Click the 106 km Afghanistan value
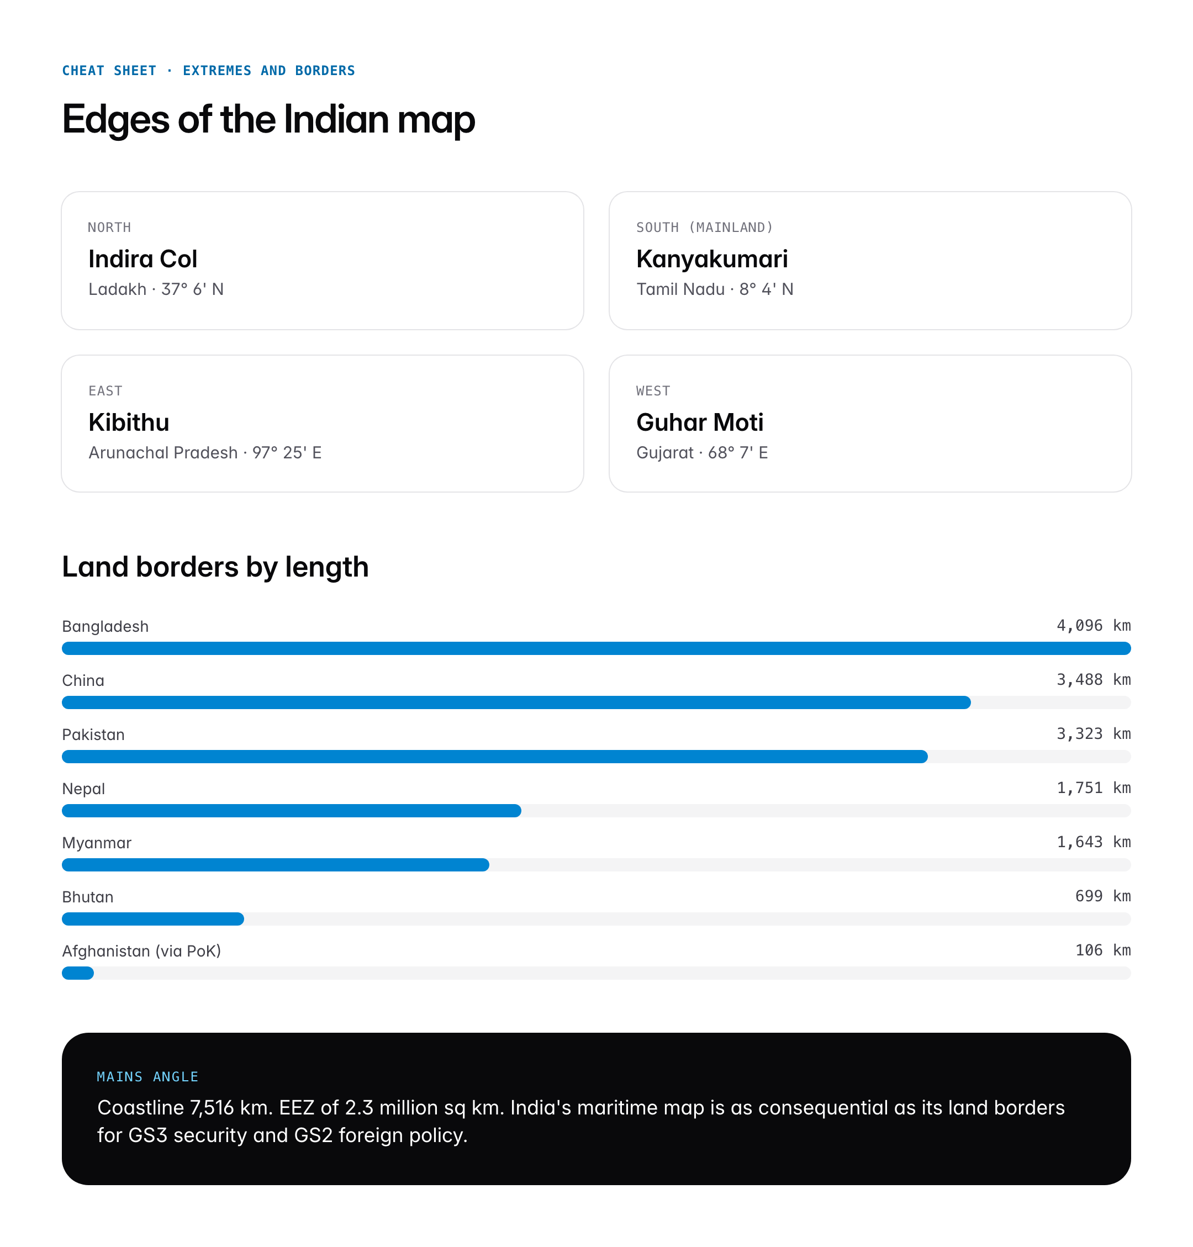Image resolution: width=1193 pixels, height=1247 pixels. click(x=1103, y=950)
